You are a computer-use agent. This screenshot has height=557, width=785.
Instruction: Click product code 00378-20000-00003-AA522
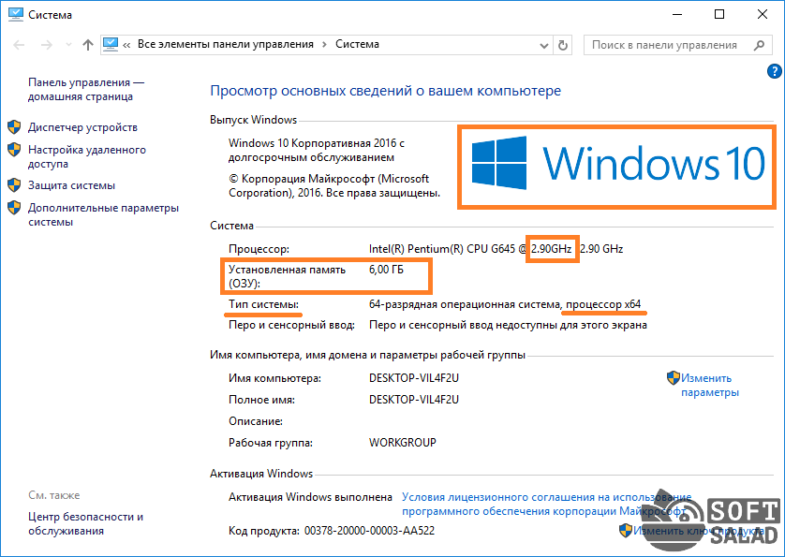point(369,531)
